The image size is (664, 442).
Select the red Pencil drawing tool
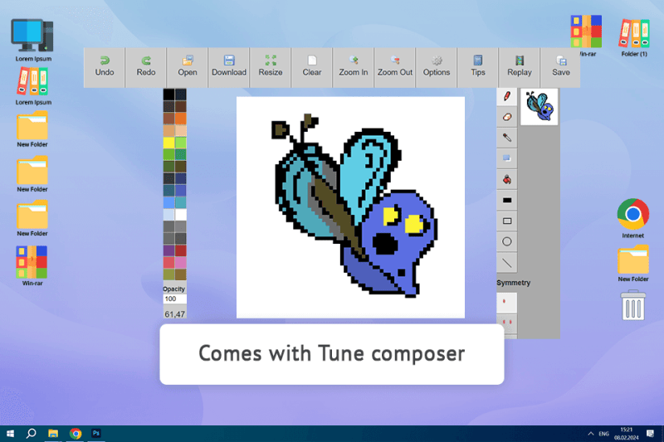[x=507, y=96]
